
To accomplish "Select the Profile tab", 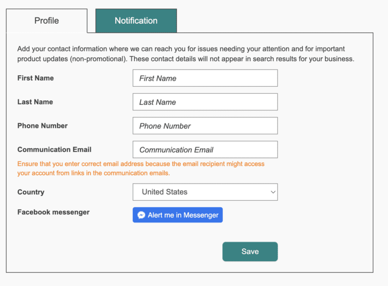I will pos(46,21).
